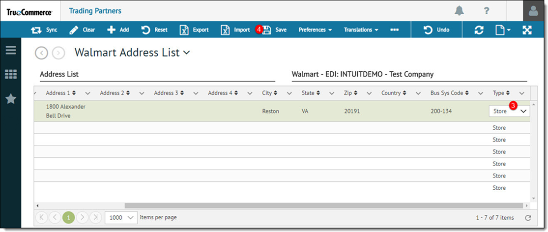Open the user profile avatar icon
548x232 pixels.
pos(533,11)
